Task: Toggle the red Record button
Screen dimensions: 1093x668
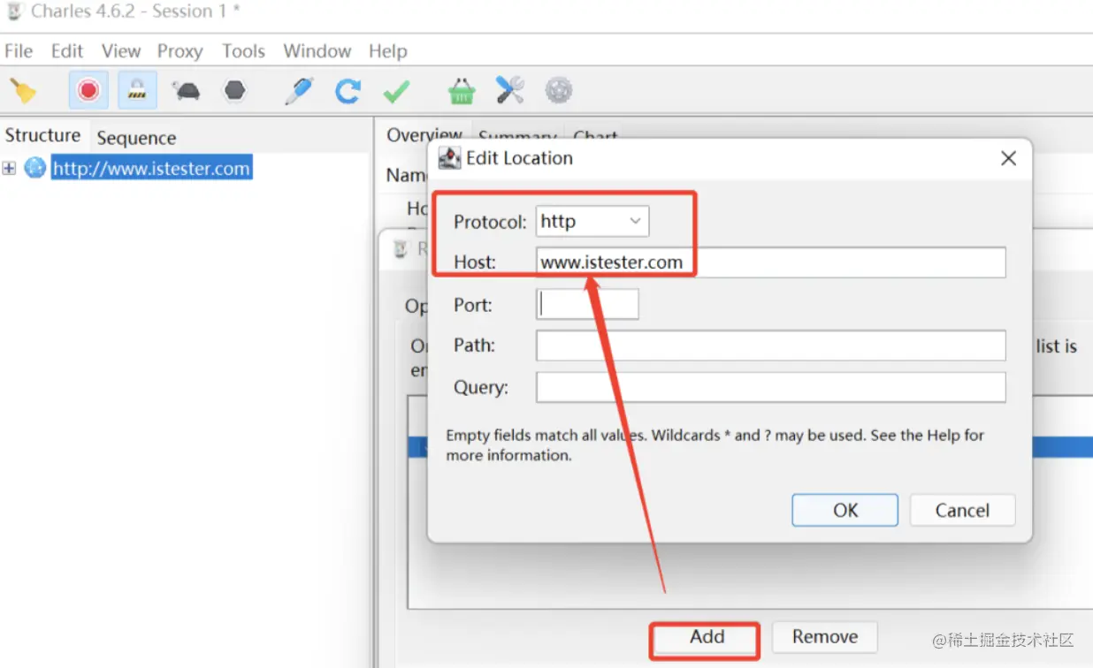Action: (x=88, y=90)
